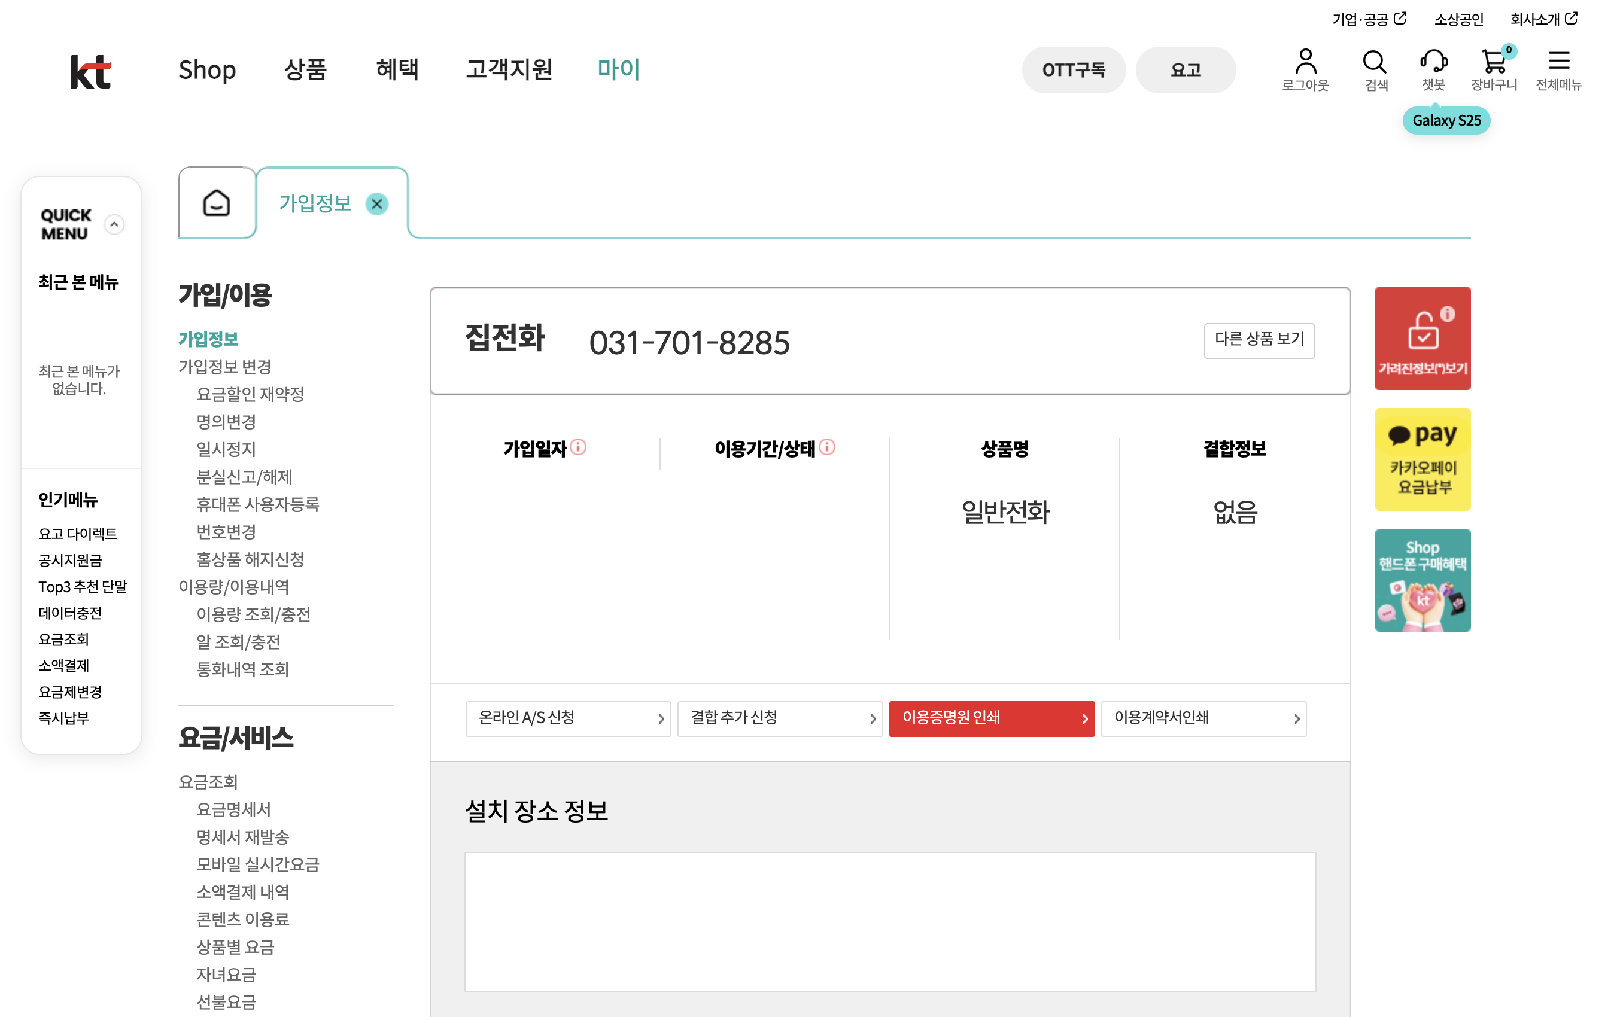This screenshot has width=1617, height=1017.
Task: Open the 고객지원 menu
Action: pos(509,69)
